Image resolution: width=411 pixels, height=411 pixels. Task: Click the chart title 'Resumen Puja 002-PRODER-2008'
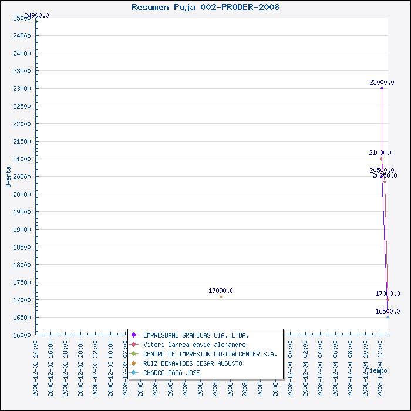pyautogui.click(x=206, y=7)
